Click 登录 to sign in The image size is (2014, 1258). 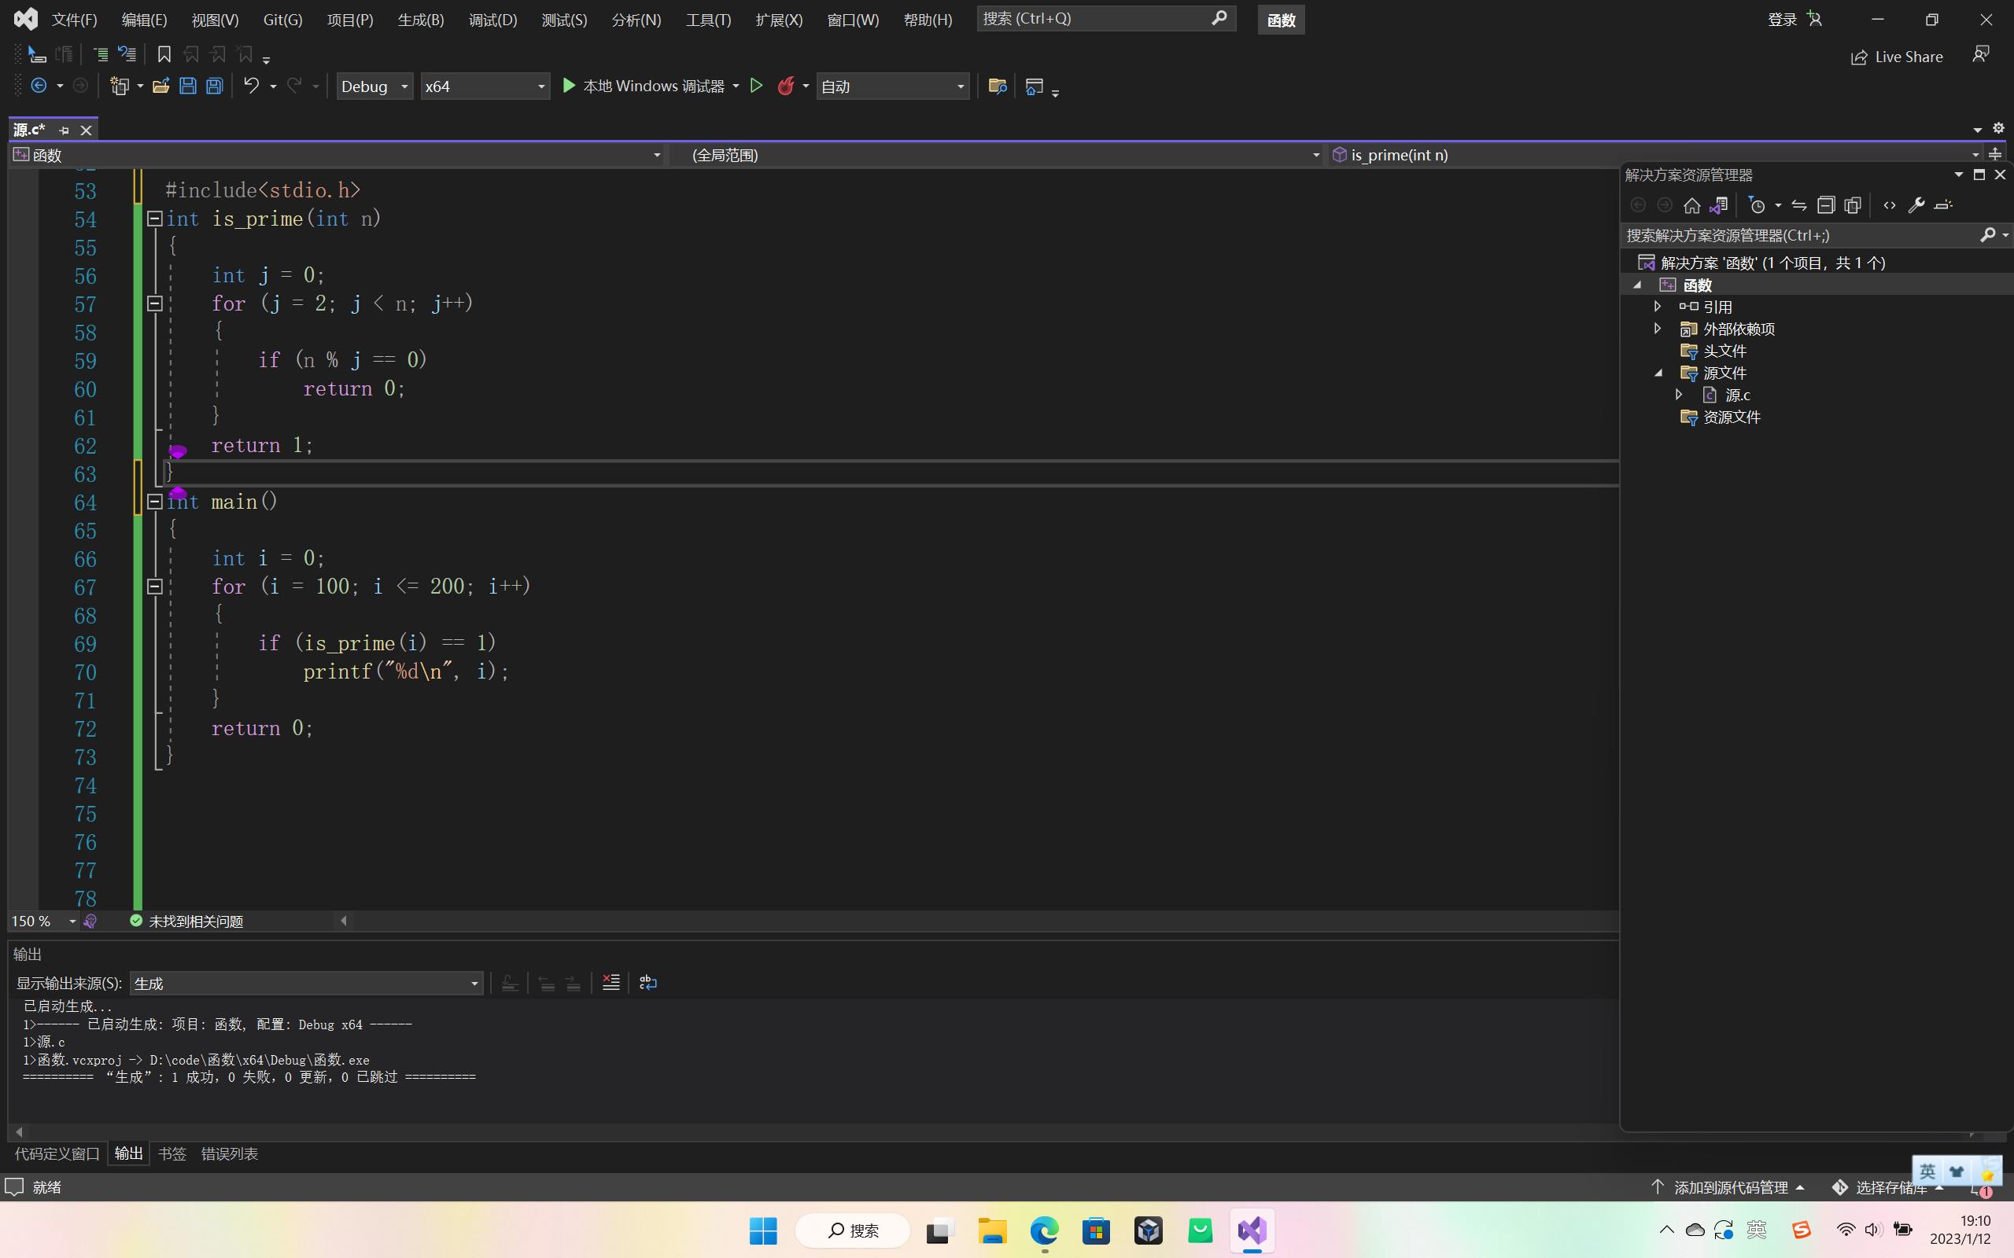(x=1782, y=19)
